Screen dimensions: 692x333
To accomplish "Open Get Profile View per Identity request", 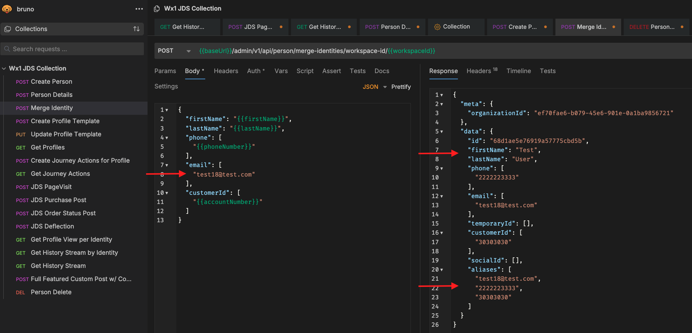I will [74, 239].
